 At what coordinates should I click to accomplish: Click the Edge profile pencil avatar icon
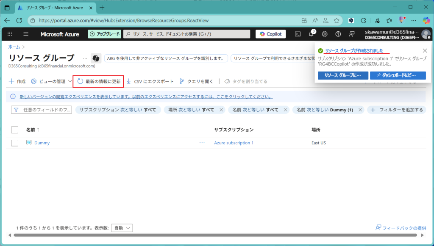[402, 20]
